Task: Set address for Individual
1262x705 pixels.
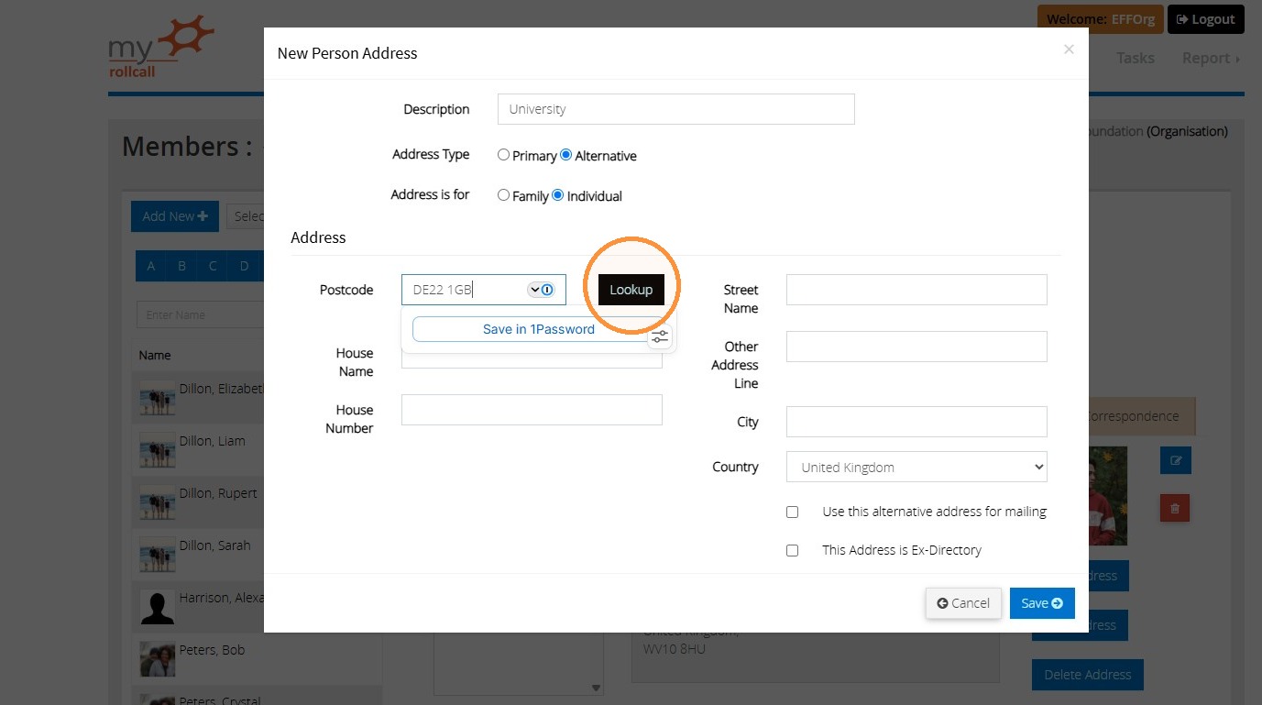Action: [558, 195]
